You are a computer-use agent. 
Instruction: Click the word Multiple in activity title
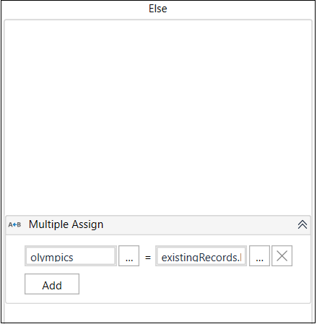click(x=49, y=224)
